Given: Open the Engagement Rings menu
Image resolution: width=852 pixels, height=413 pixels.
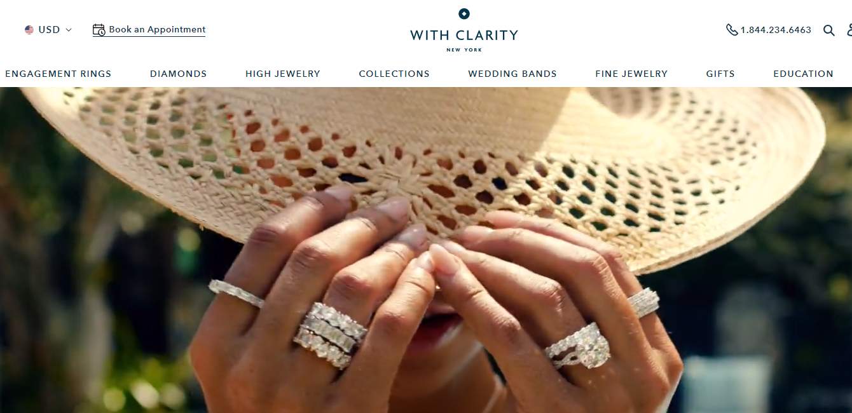Looking at the screenshot, I should coord(58,74).
